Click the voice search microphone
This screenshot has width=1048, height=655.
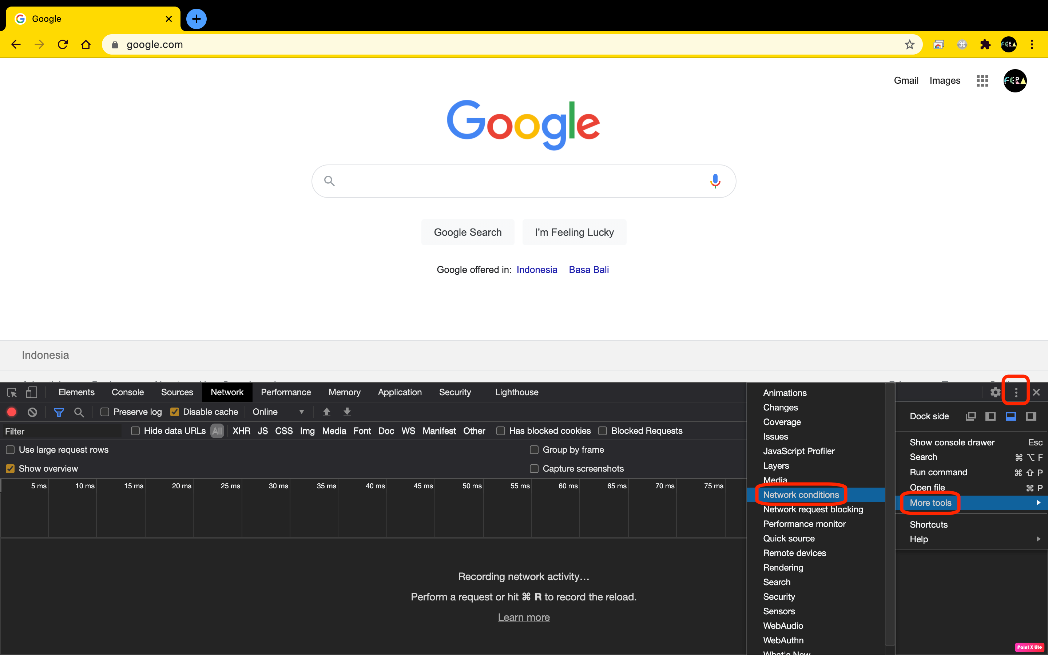[715, 181]
